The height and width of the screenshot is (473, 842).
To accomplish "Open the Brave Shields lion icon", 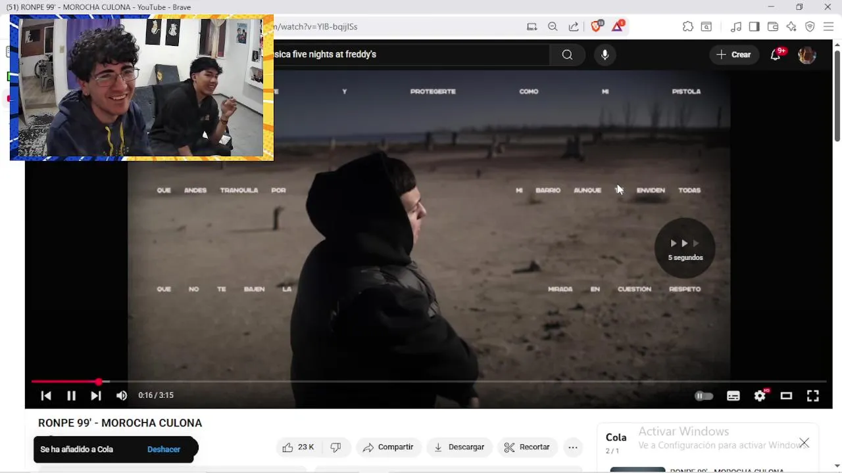I will [596, 26].
